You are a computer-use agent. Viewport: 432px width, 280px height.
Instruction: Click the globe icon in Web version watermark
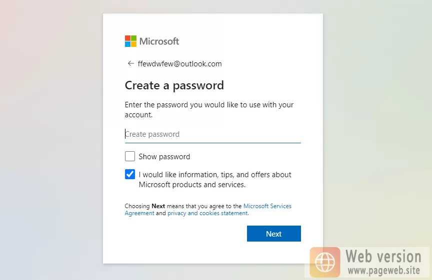pyautogui.click(x=325, y=262)
